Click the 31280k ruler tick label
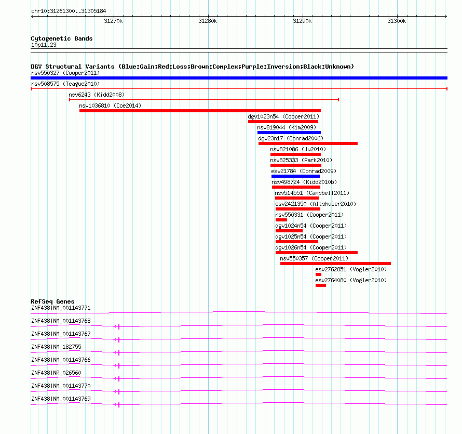The width and height of the screenshot is (462, 434). tap(208, 21)
